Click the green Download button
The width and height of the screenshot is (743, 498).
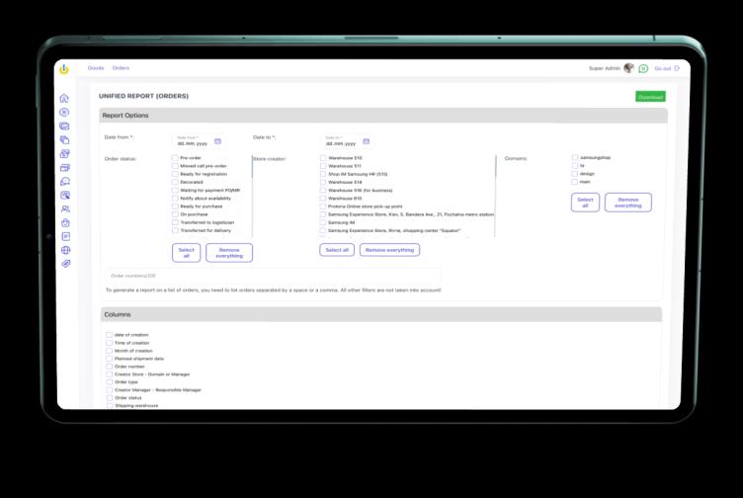[x=650, y=97]
